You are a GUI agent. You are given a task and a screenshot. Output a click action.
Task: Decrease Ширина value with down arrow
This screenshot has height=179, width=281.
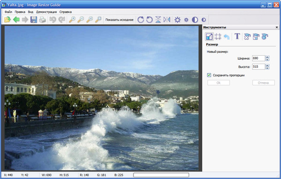(x=267, y=59)
